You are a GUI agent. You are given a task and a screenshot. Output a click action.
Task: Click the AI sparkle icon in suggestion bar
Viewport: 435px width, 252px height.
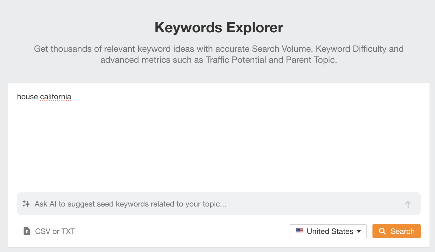(26, 204)
